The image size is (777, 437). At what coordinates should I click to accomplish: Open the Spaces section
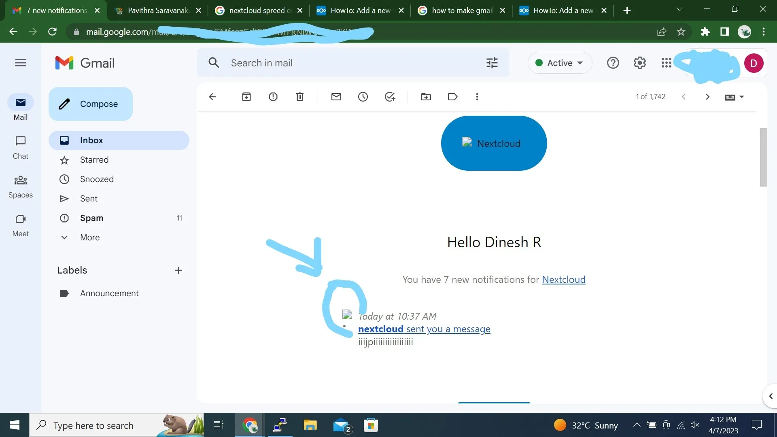[x=21, y=187]
